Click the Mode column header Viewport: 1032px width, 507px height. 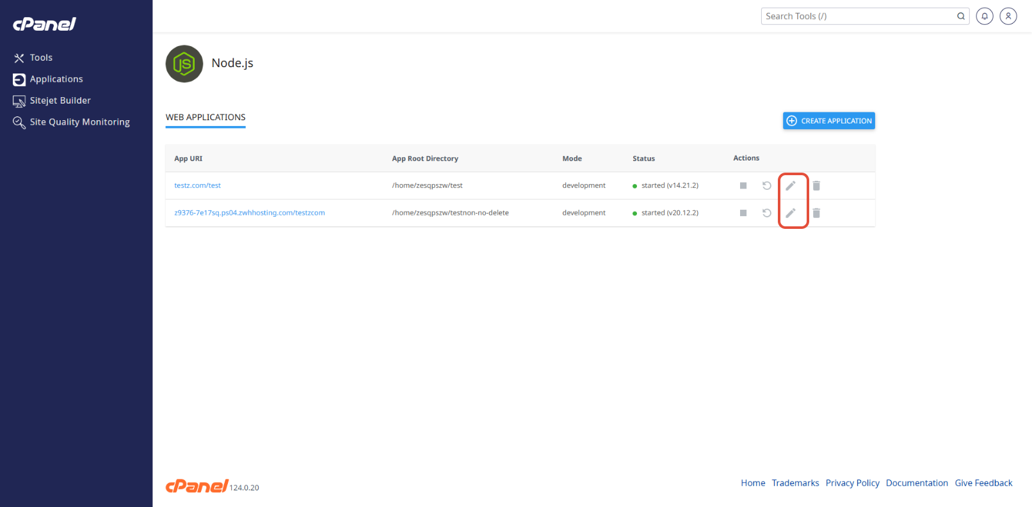(x=572, y=159)
